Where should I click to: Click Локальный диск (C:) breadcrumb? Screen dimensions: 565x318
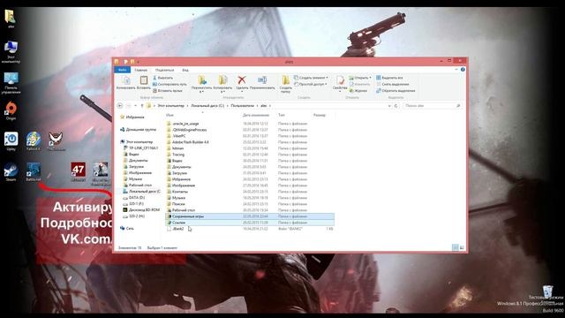207,106
